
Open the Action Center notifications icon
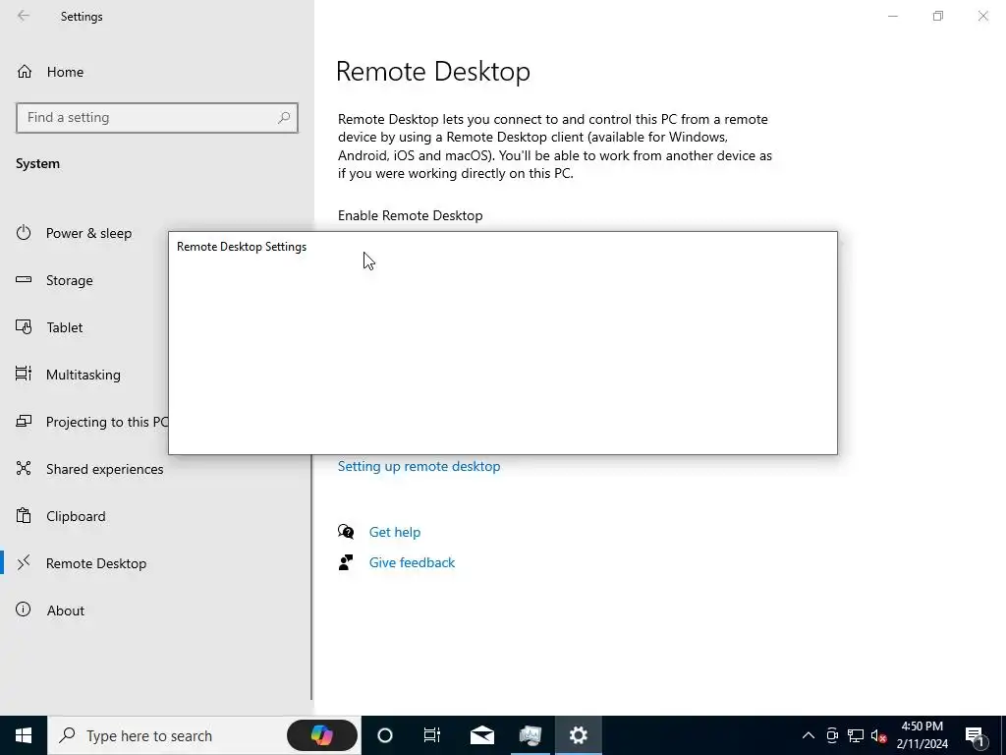tap(975, 735)
